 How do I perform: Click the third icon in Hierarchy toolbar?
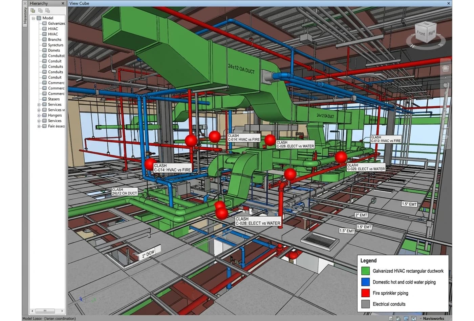47,10
